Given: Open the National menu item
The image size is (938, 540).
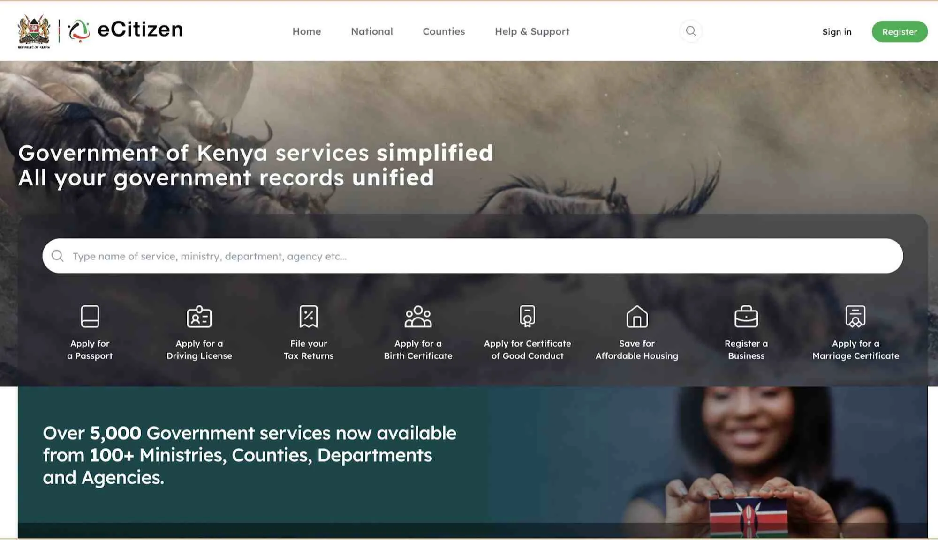Looking at the screenshot, I should (x=371, y=31).
